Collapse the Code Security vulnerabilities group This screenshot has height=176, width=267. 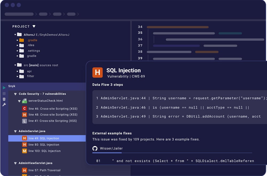click(x=15, y=94)
